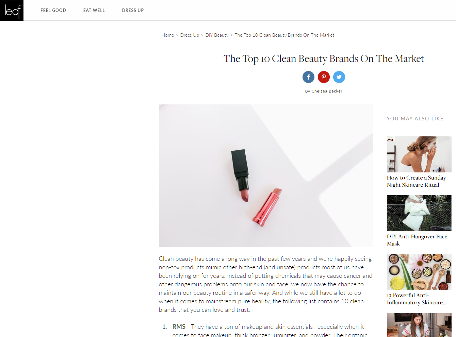
Task: Open DIY Anti-Hangover Face Mask thumbnail
Action: click(x=419, y=213)
